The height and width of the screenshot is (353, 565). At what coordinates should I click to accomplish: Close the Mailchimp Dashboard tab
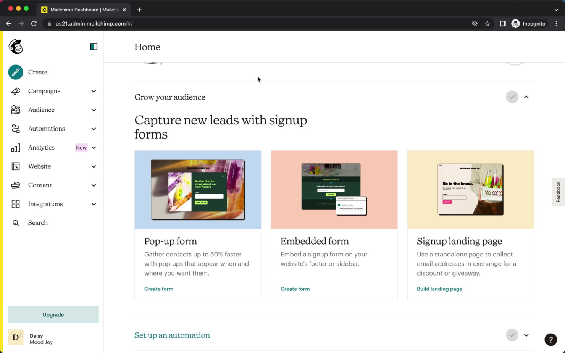[x=124, y=10]
